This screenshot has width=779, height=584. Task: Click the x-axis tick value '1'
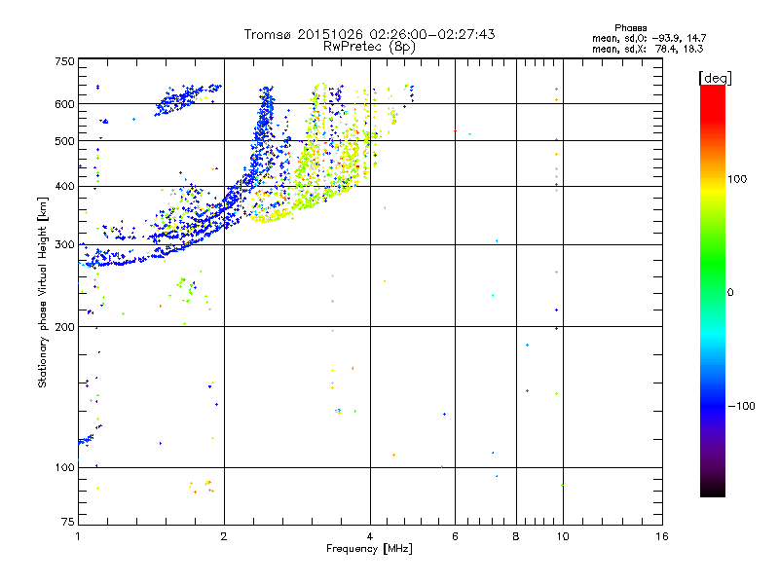pos(78,536)
